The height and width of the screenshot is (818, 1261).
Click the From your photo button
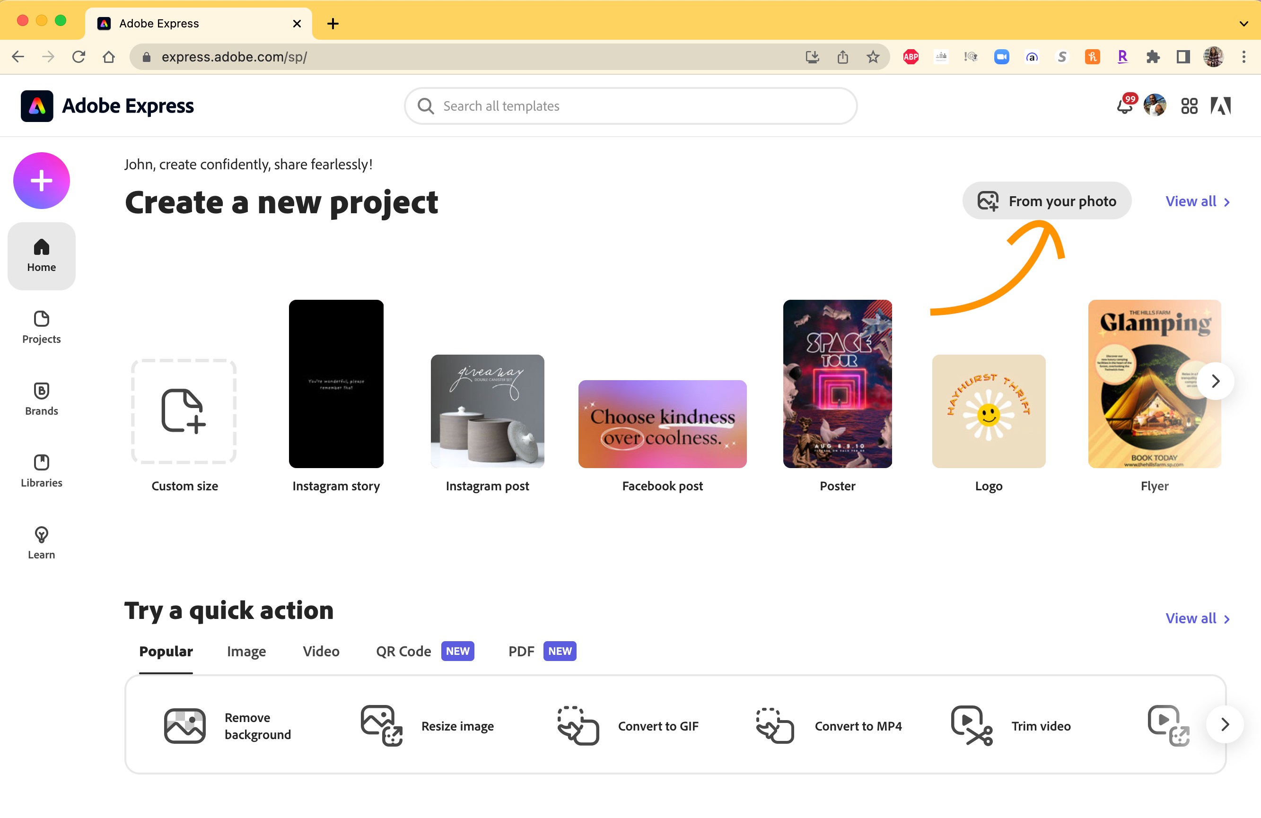pyautogui.click(x=1046, y=201)
